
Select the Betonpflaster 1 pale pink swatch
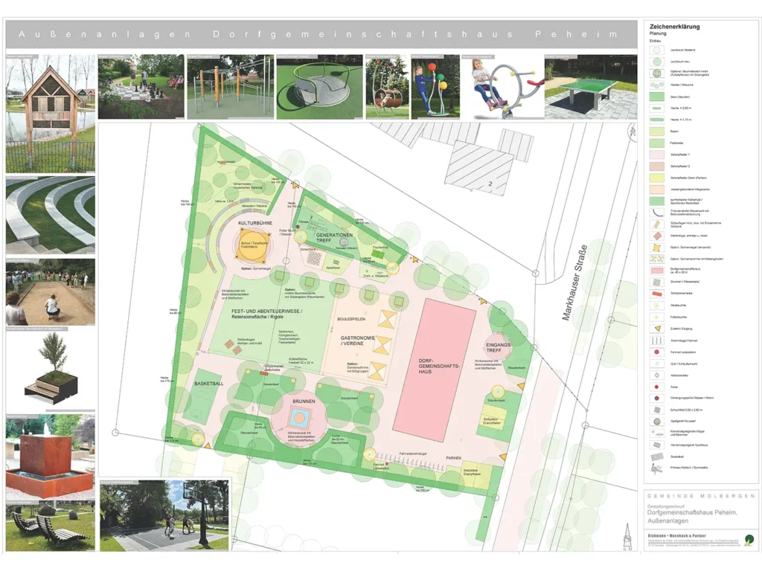click(656, 155)
